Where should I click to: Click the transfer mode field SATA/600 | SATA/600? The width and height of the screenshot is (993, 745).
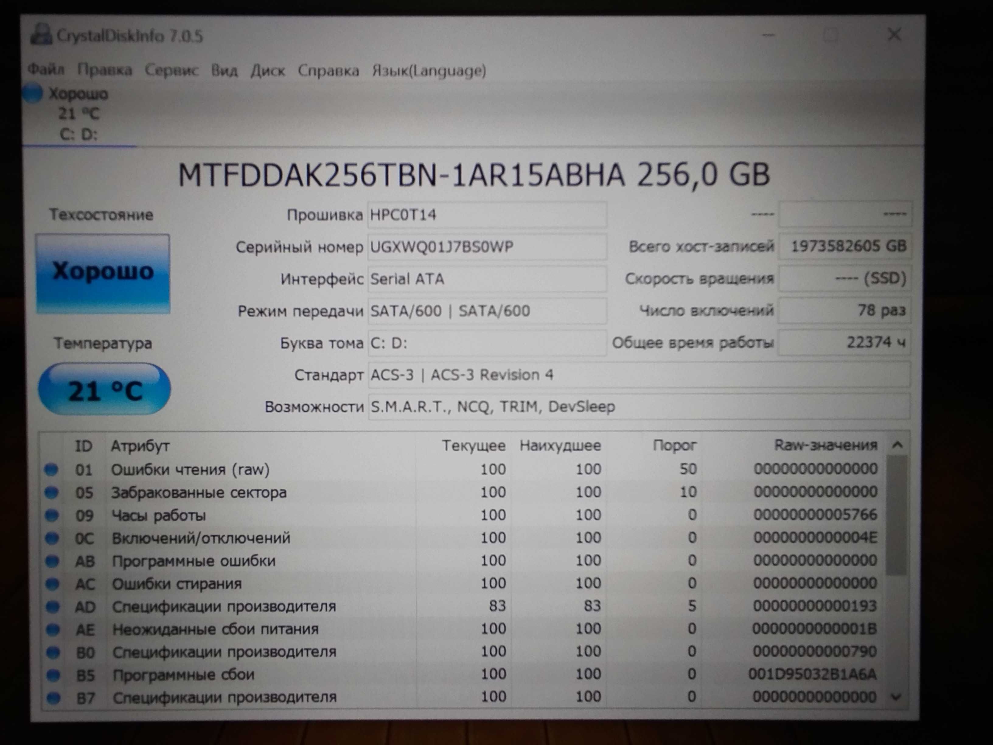487,311
